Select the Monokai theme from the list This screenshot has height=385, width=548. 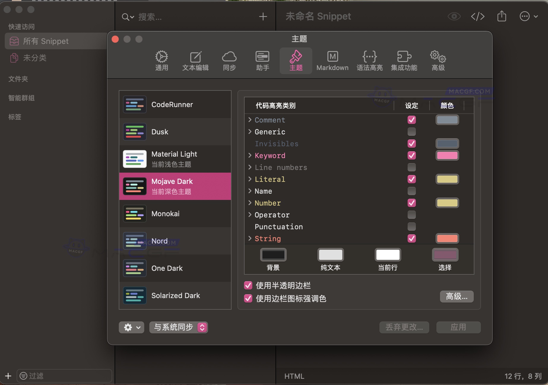[165, 214]
